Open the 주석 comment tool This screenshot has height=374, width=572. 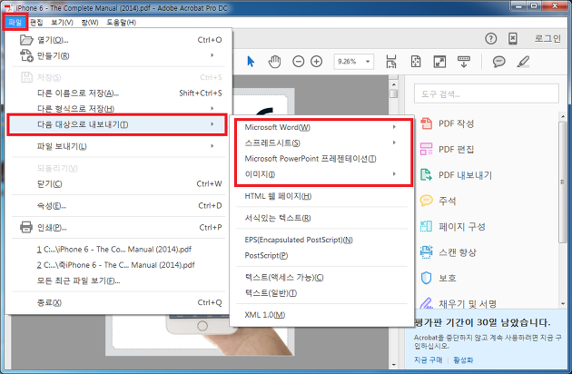tap(438, 201)
